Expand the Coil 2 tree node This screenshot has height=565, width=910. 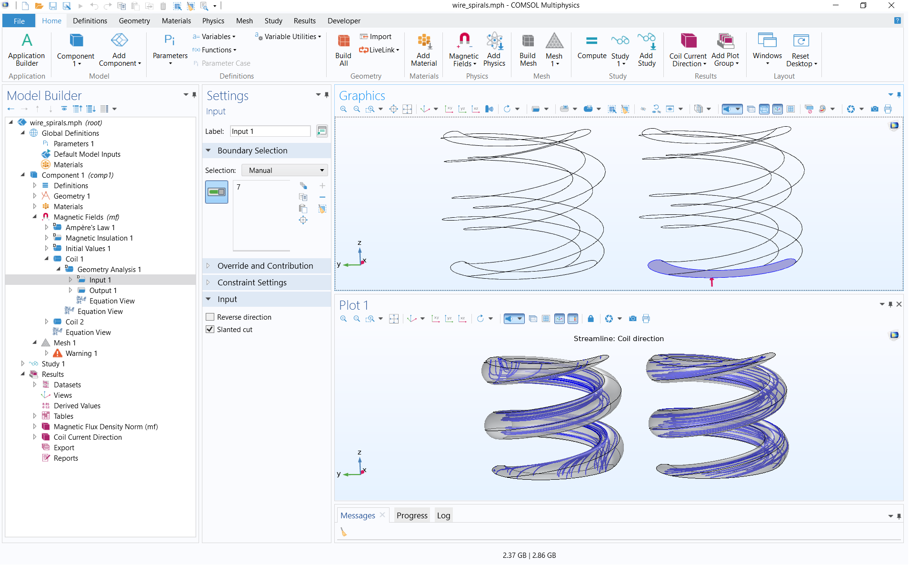pyautogui.click(x=47, y=322)
